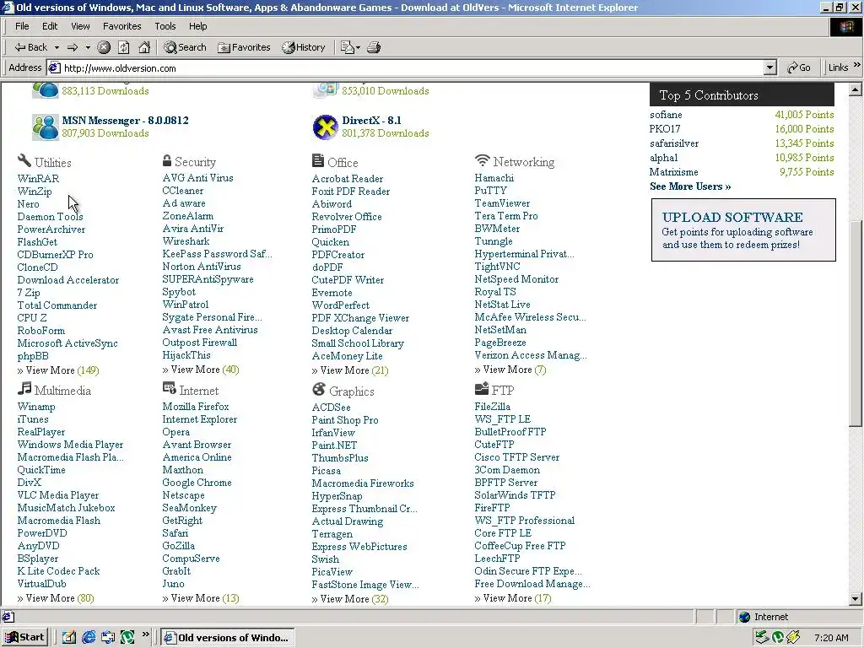Image resolution: width=864 pixels, height=648 pixels.
Task: Click the Back arrow toolbar button
Action: [x=30, y=47]
